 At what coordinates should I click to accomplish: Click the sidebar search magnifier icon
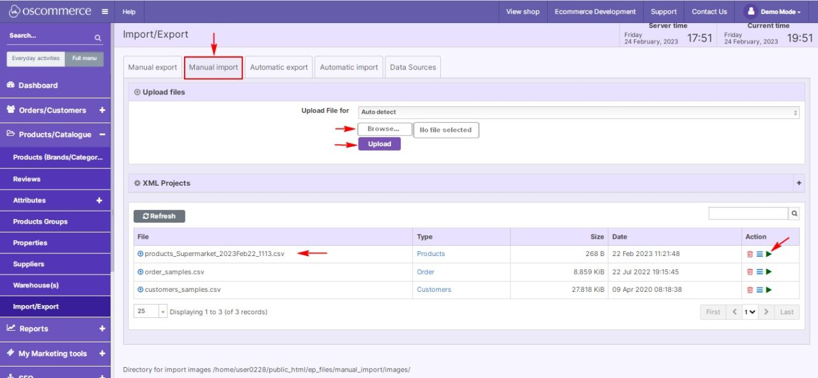point(98,38)
